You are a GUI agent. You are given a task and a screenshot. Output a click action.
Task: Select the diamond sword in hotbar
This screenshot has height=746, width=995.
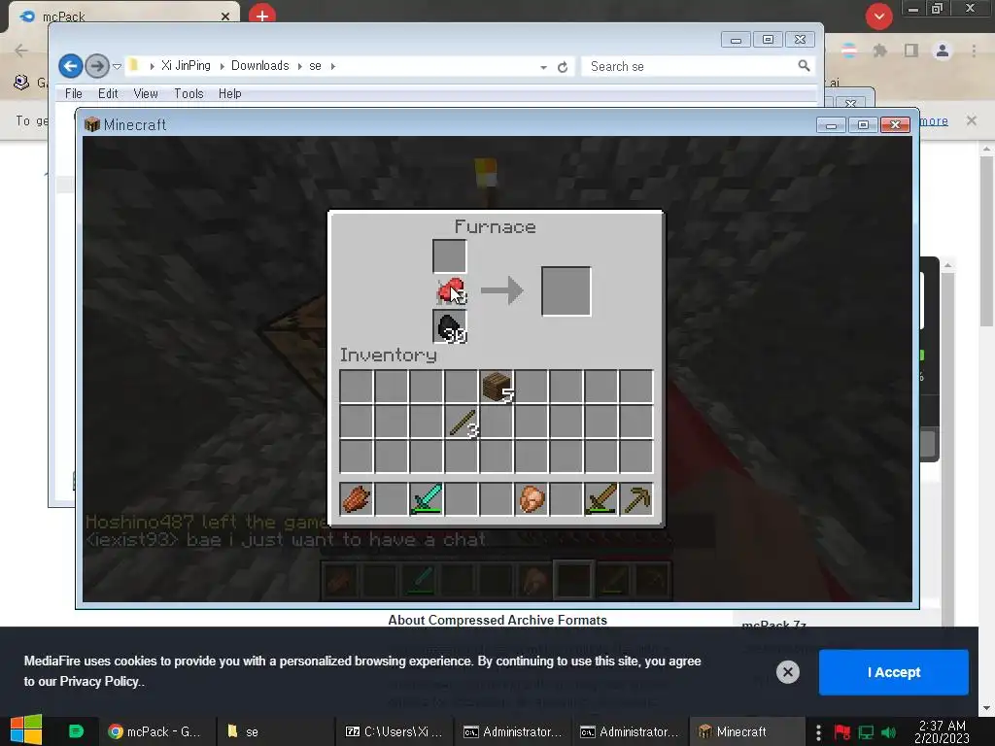427,498
